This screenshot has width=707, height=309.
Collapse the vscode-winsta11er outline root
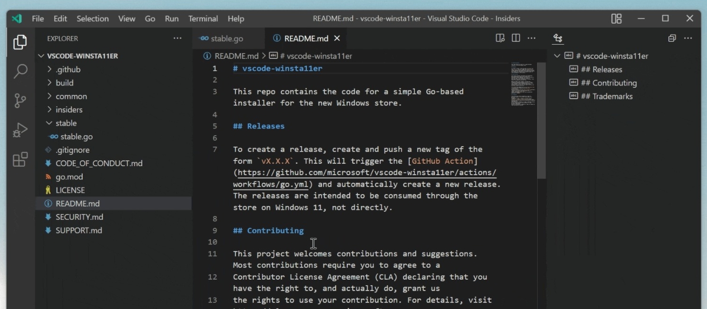557,56
